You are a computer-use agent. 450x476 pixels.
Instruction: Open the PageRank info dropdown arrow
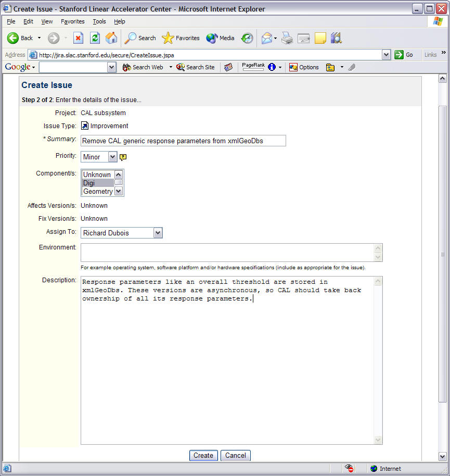click(280, 67)
